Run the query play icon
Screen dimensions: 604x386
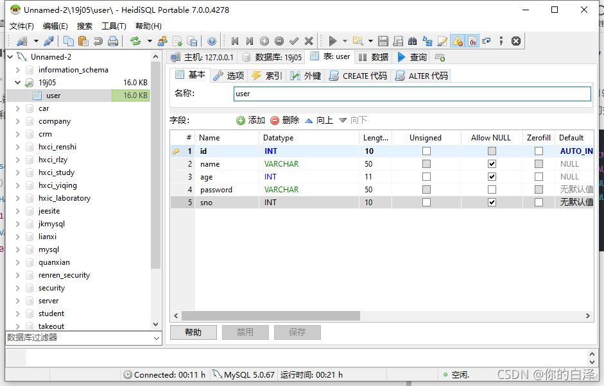tap(332, 41)
